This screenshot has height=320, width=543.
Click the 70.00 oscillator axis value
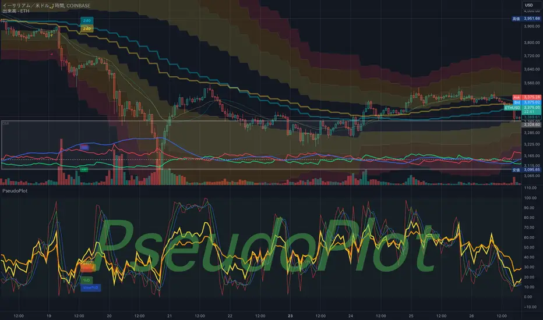[530, 227]
